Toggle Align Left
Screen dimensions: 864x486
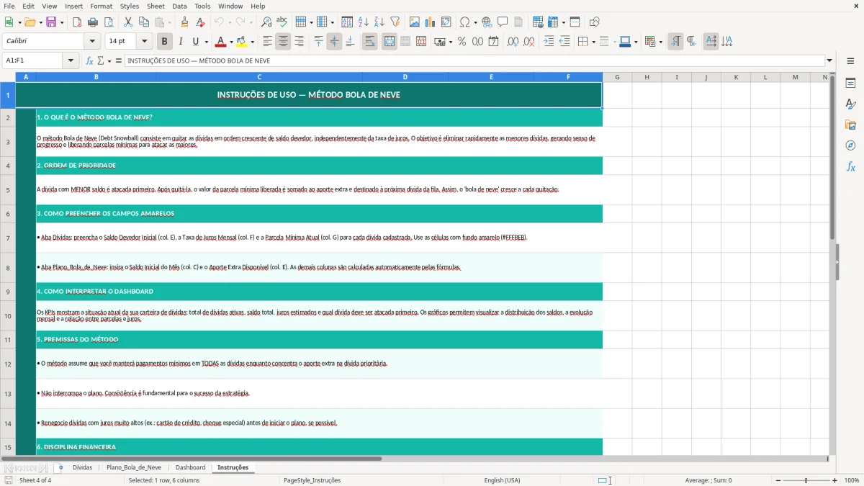[267, 42]
